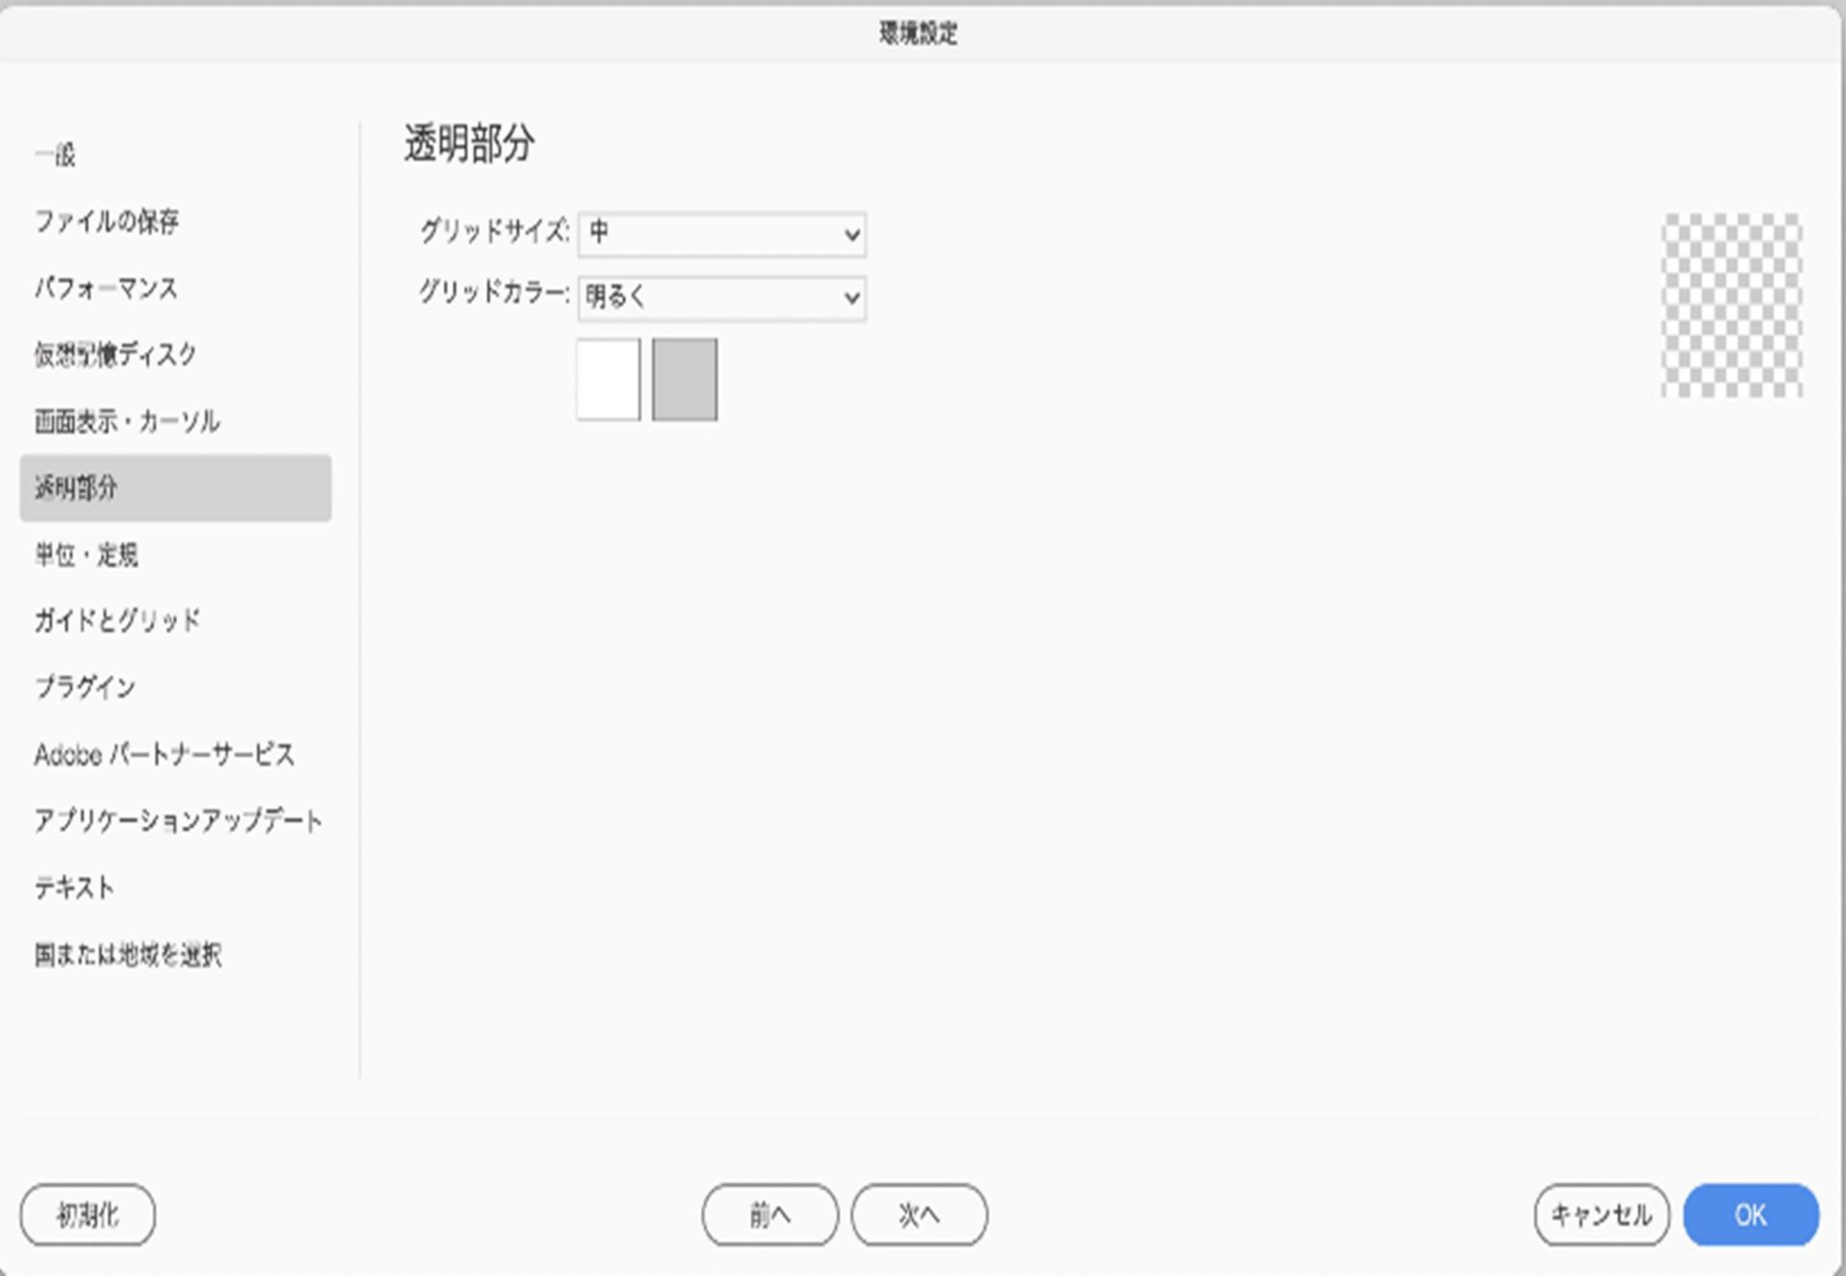Click the 初期化 reset button
This screenshot has height=1276, width=1846.
[x=87, y=1215]
